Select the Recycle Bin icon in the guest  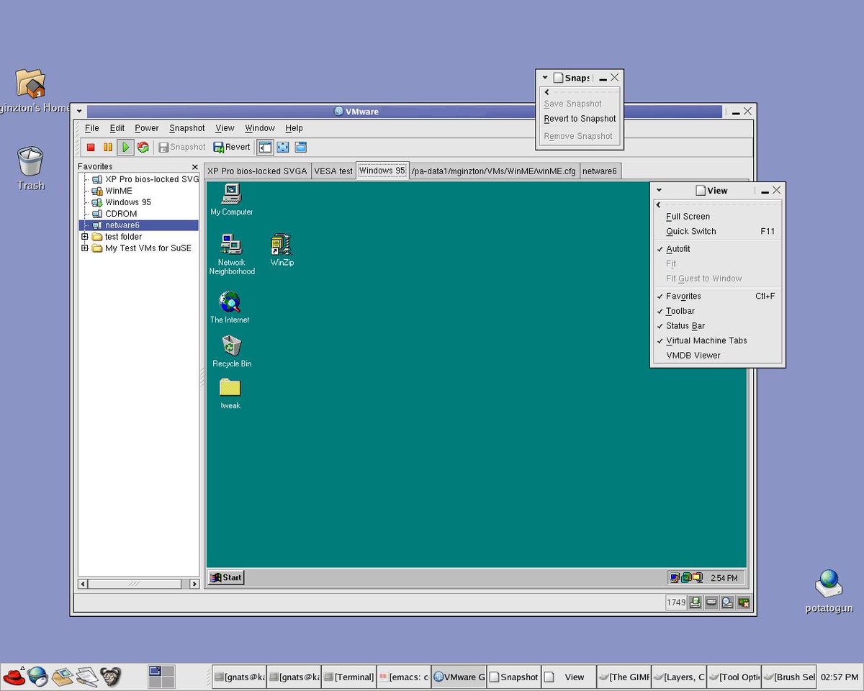232,351
